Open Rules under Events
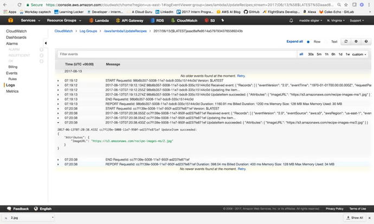The width and height of the screenshot is (374, 224). point(12,79)
